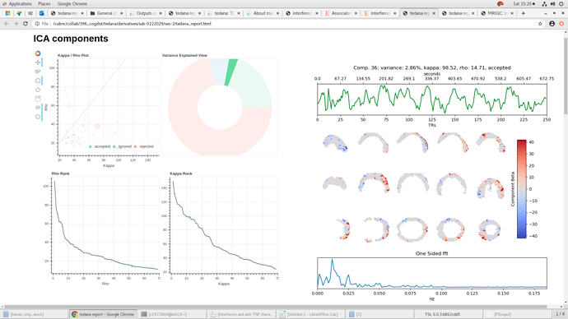Close the Outputs tab
This screenshot has height=319, width=568.
click(x=161, y=13)
